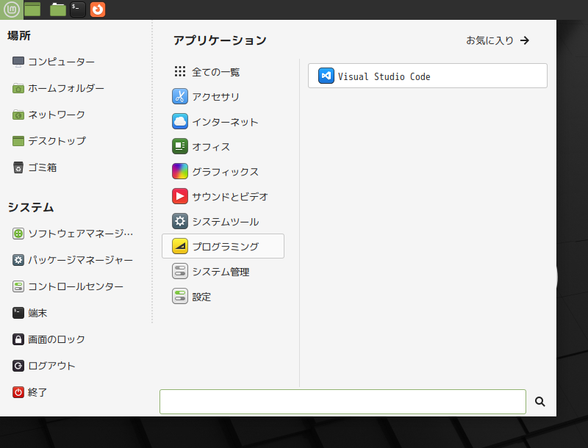The image size is (588, 448).
Task: Click the ソフトウェアマネージ… label
Action: point(81,234)
